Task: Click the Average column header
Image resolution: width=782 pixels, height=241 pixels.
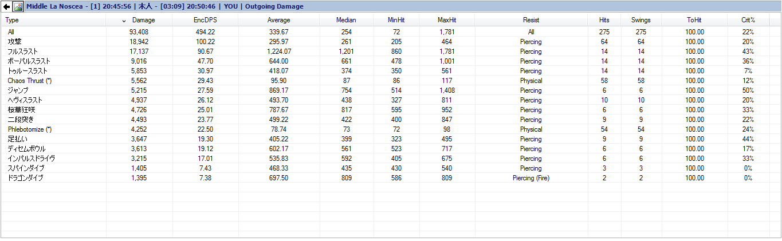Action: 278,20
